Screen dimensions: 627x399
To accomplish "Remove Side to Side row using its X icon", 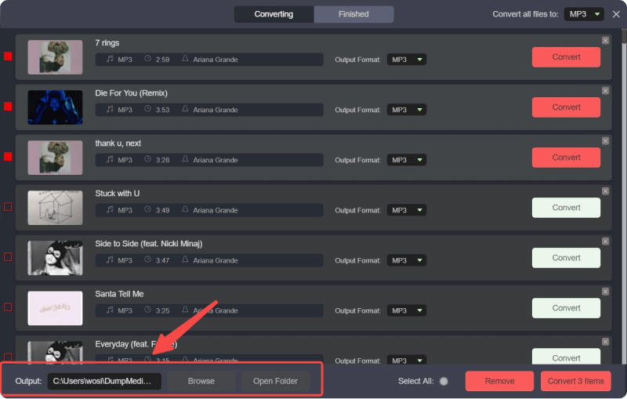I will (605, 241).
